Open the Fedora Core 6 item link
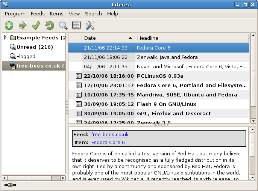The width and height of the screenshot is (258, 191). [108, 142]
